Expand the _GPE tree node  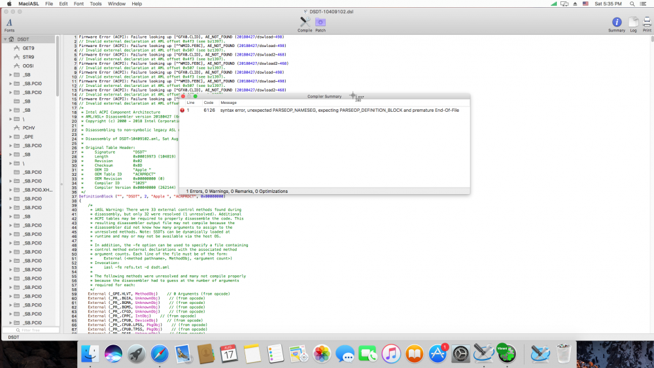pos(11,137)
